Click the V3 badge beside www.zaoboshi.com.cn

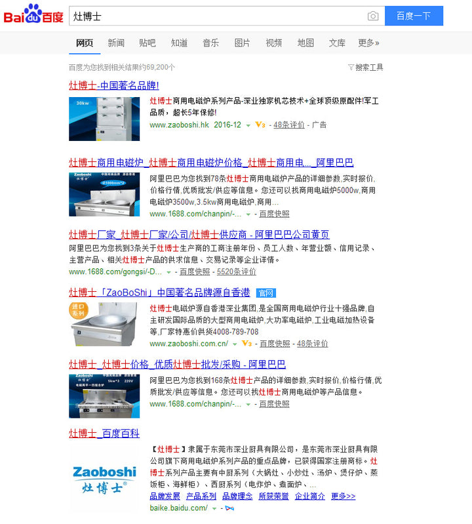(246, 343)
